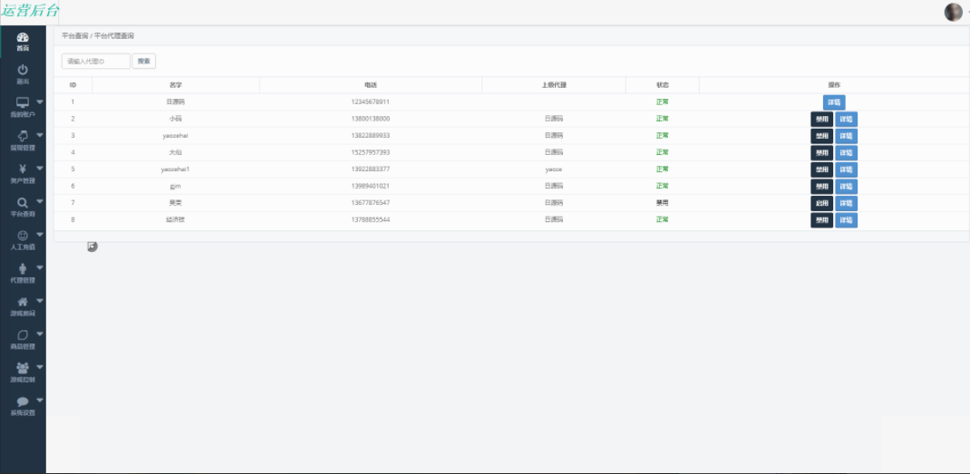Disable agent yaozehai1 with 禁用

coord(821,169)
